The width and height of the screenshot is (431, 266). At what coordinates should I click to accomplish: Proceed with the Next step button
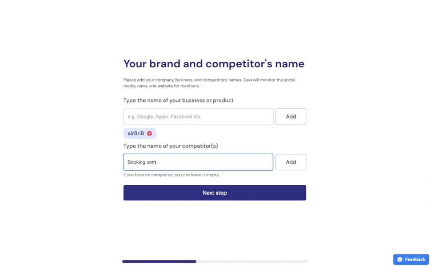(x=215, y=193)
